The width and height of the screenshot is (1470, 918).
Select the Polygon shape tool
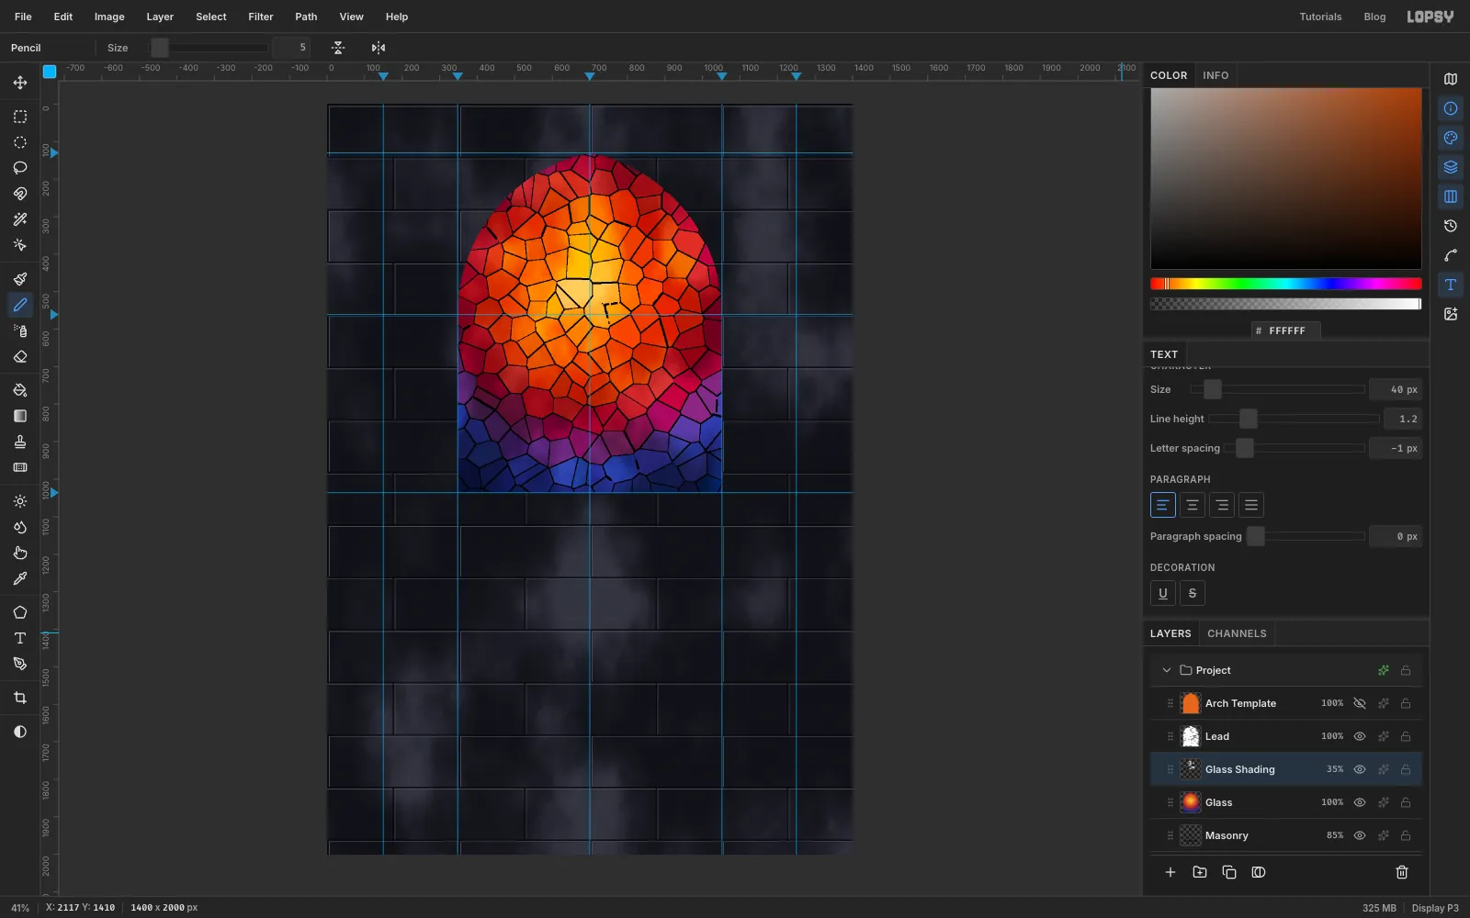pos(20,612)
